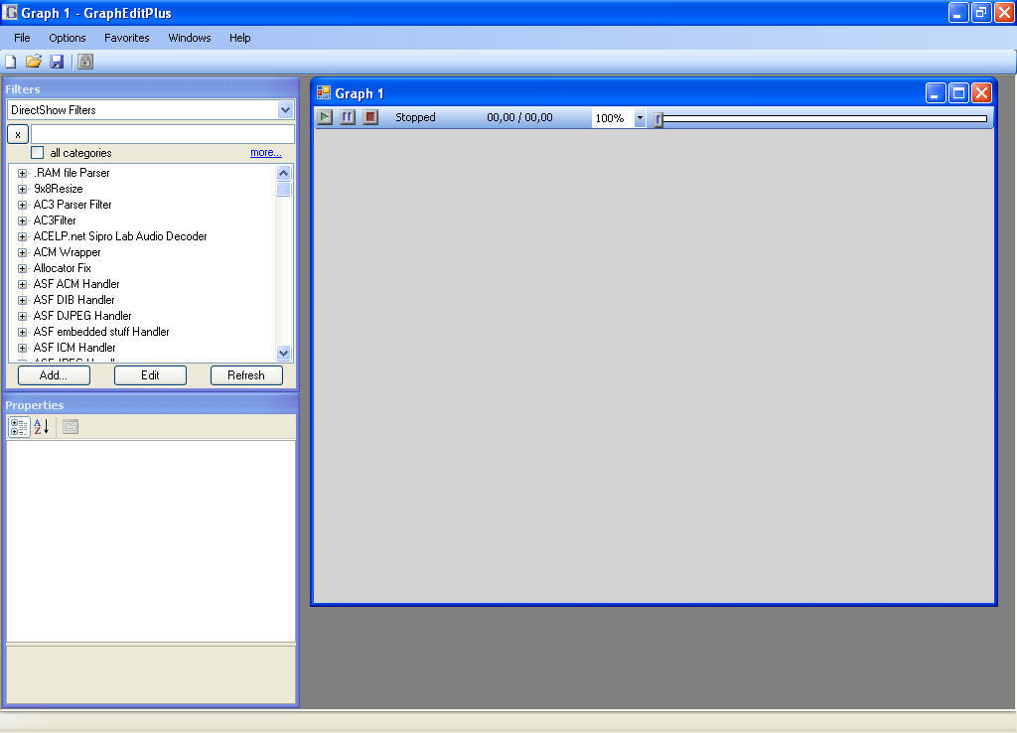
Task: Select AC3Filter in filter list
Action: click(x=55, y=220)
